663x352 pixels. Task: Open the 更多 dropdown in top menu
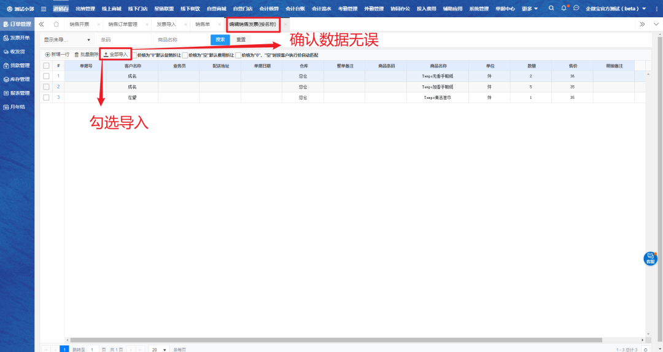(530, 9)
